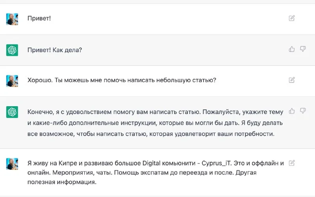
Task: Like the "Привет! Как дела?" reply
Action: pos(292,49)
